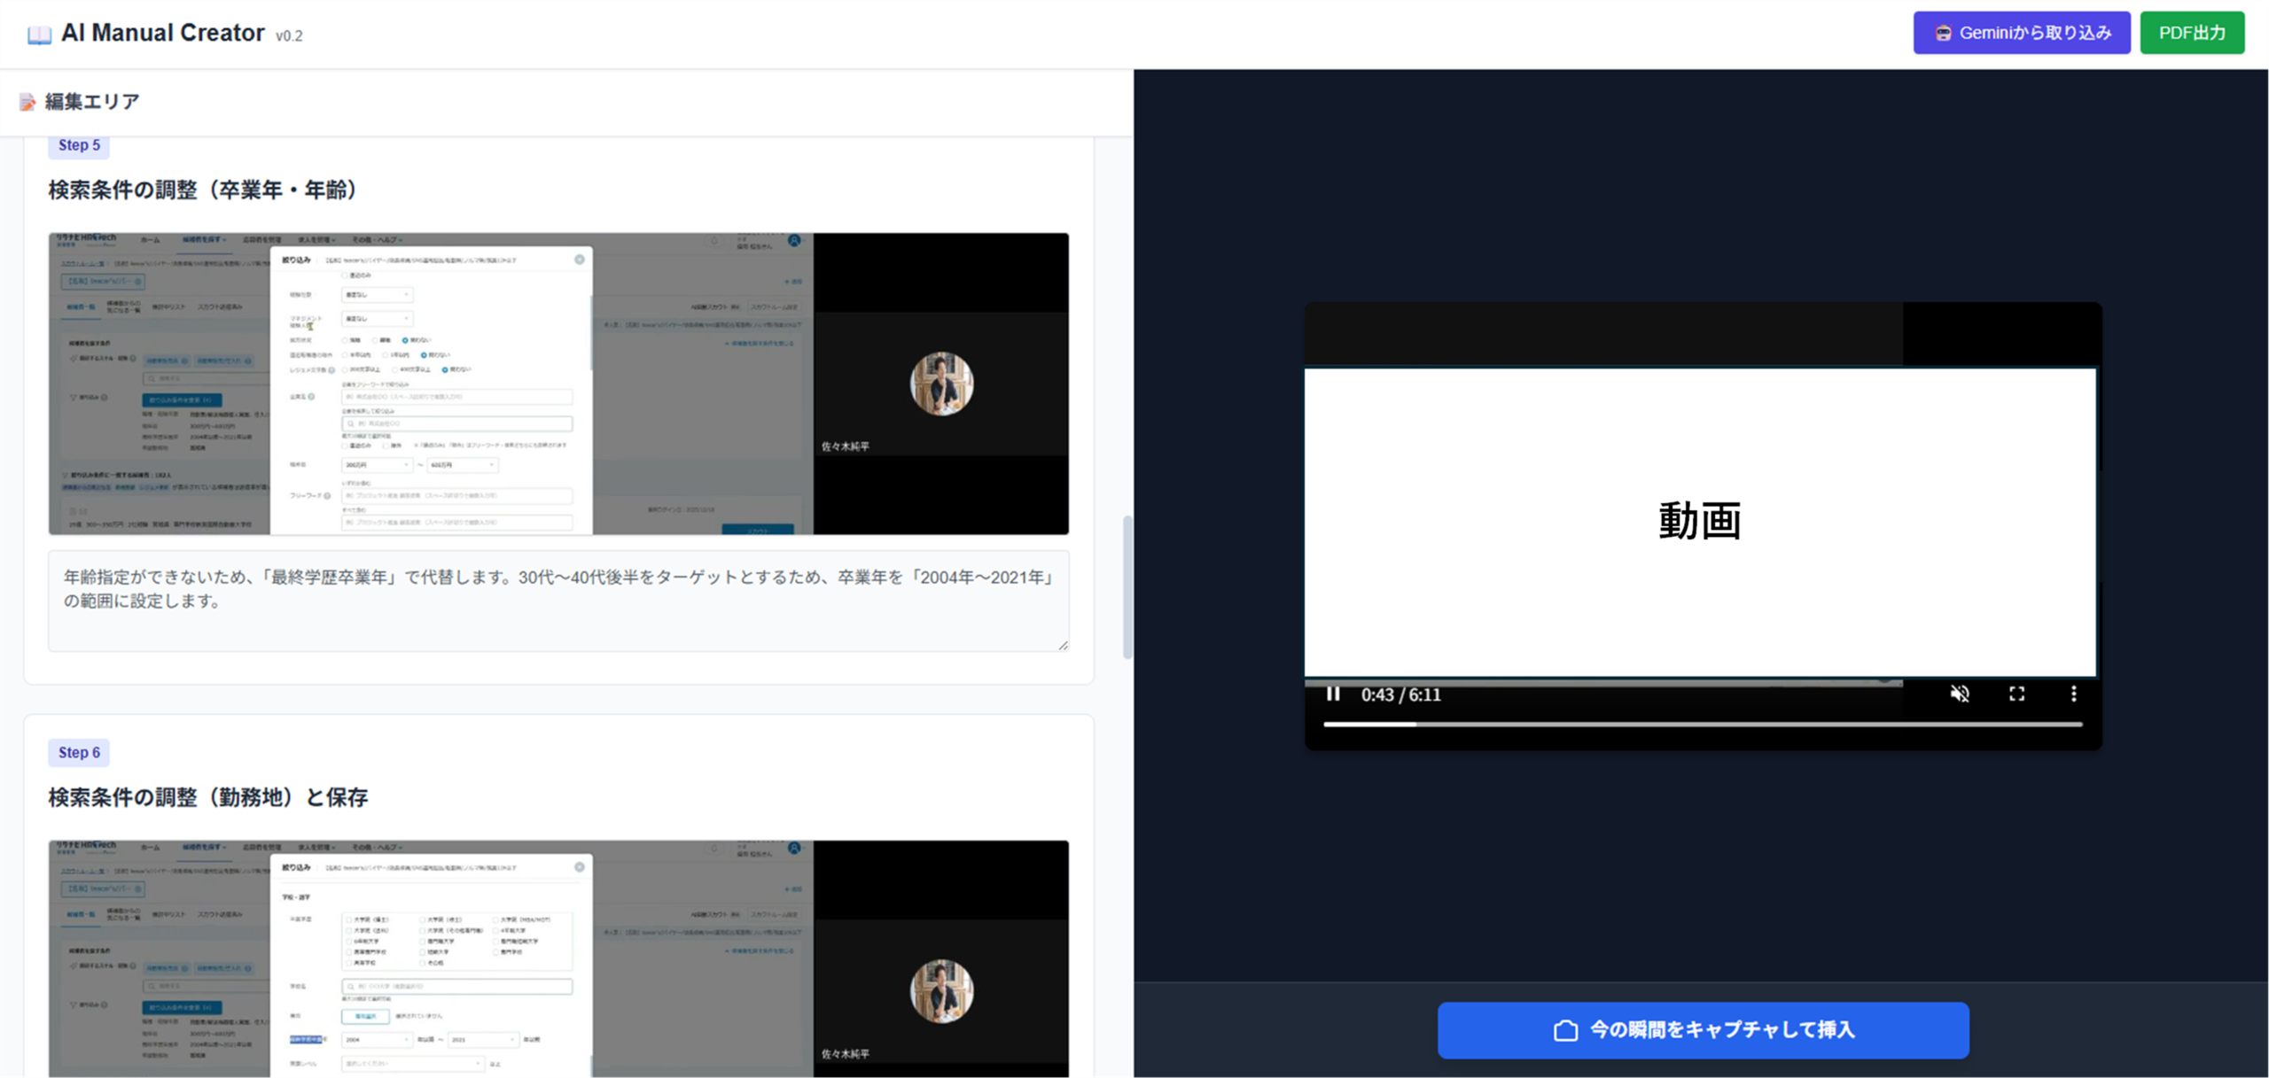
Task: Import from Gemini button
Action: (2021, 34)
